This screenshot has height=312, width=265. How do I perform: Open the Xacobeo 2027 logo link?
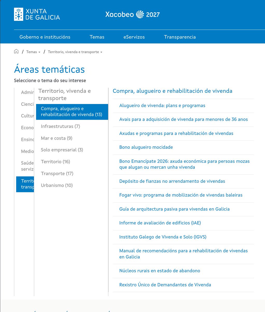[x=132, y=15]
